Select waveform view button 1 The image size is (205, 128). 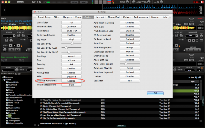200,8
